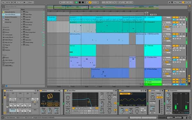Select Drums & Percussion collection
The height and width of the screenshot is (120, 192).
[11, 17]
